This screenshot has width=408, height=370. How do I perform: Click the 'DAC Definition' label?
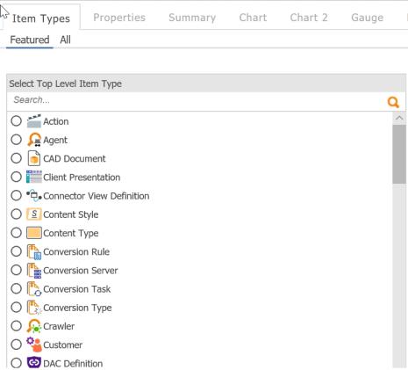pyautogui.click(x=73, y=364)
